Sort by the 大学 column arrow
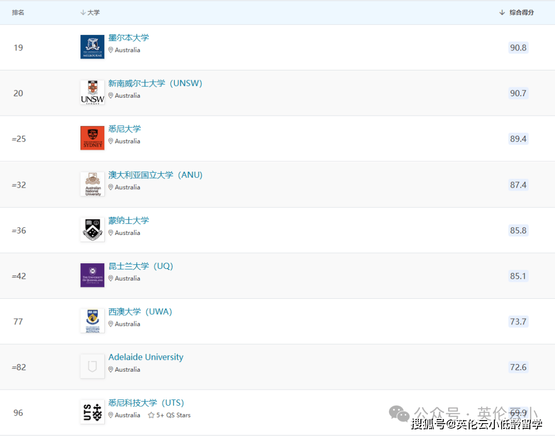This screenshot has height=436, width=555. coord(83,13)
